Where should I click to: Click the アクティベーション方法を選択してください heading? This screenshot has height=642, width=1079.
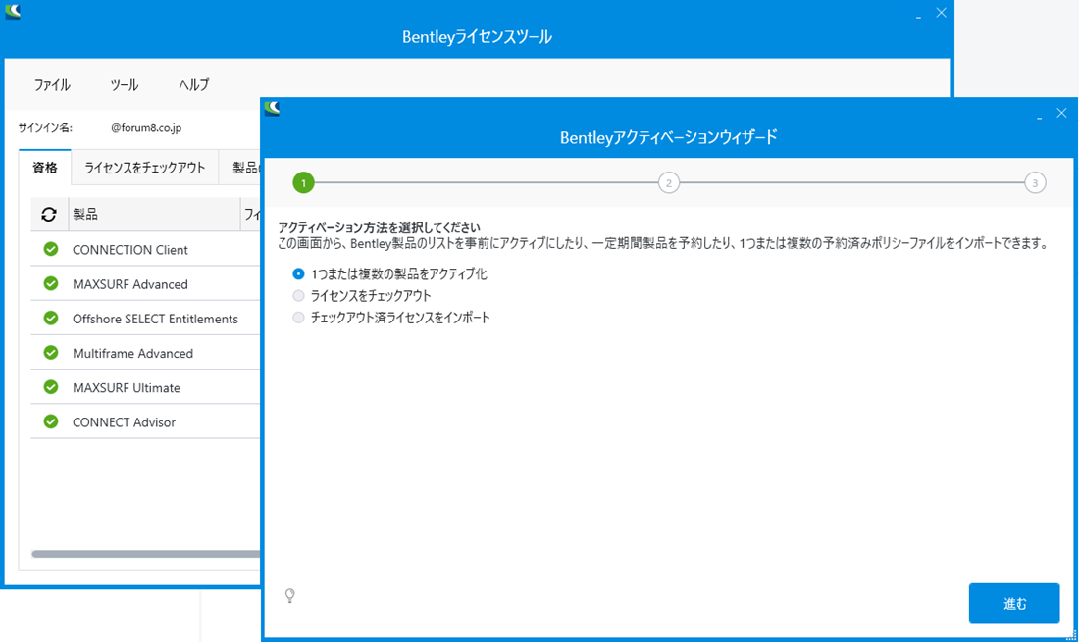click(380, 227)
